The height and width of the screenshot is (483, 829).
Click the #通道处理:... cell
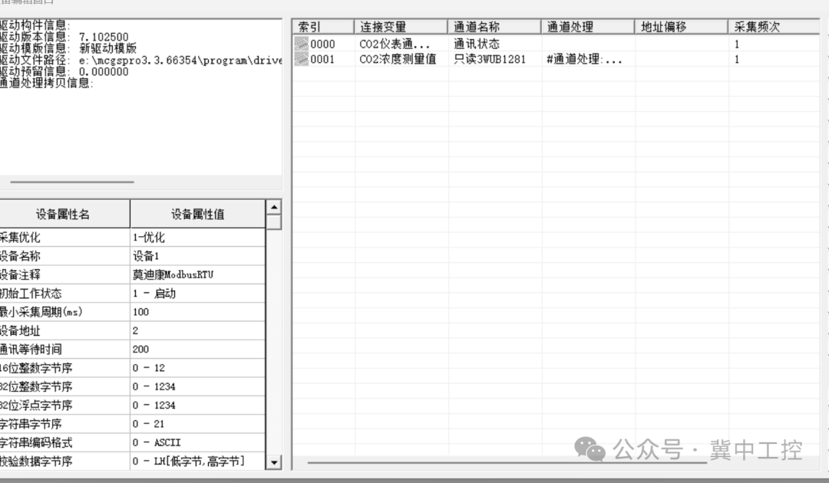(584, 59)
